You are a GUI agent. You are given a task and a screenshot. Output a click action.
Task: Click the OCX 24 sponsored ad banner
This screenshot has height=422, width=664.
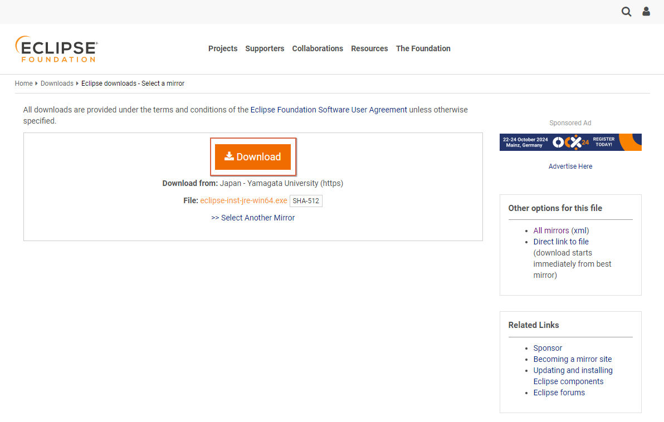tap(570, 142)
